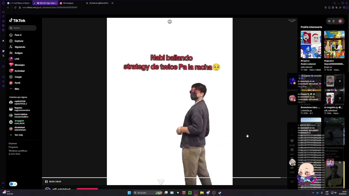The height and width of the screenshot is (196, 349).
Task: Click the pin icon in browser toolbar
Action: coord(326,8)
